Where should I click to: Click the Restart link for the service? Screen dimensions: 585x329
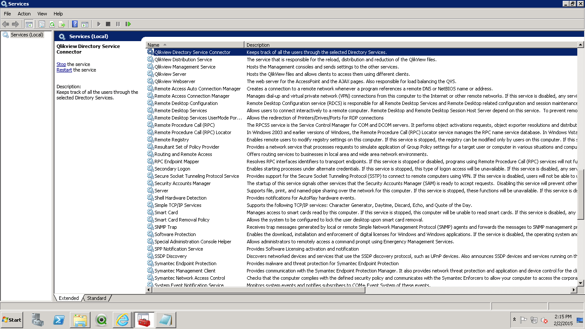click(64, 70)
